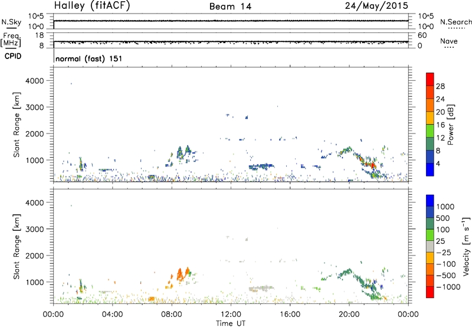Click the velocity panel's "Slant Range [km]" label
472x327 pixels.
[x=17, y=247]
